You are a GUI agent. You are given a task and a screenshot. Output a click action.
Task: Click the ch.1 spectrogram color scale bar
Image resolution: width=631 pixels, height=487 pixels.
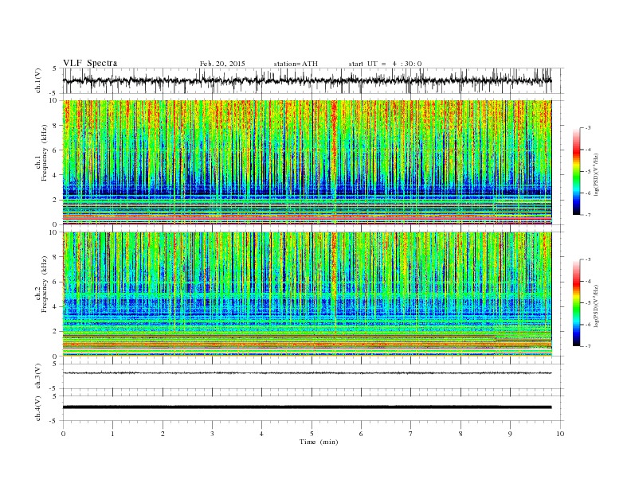click(x=576, y=171)
